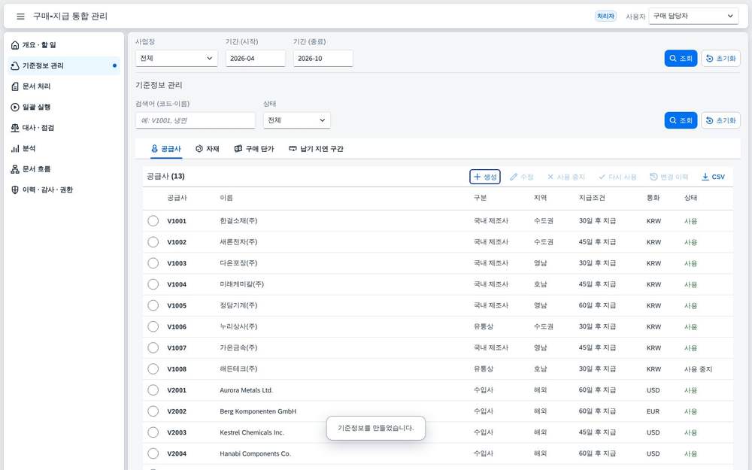Open 일괄 실행 in the sidebar

[64, 107]
